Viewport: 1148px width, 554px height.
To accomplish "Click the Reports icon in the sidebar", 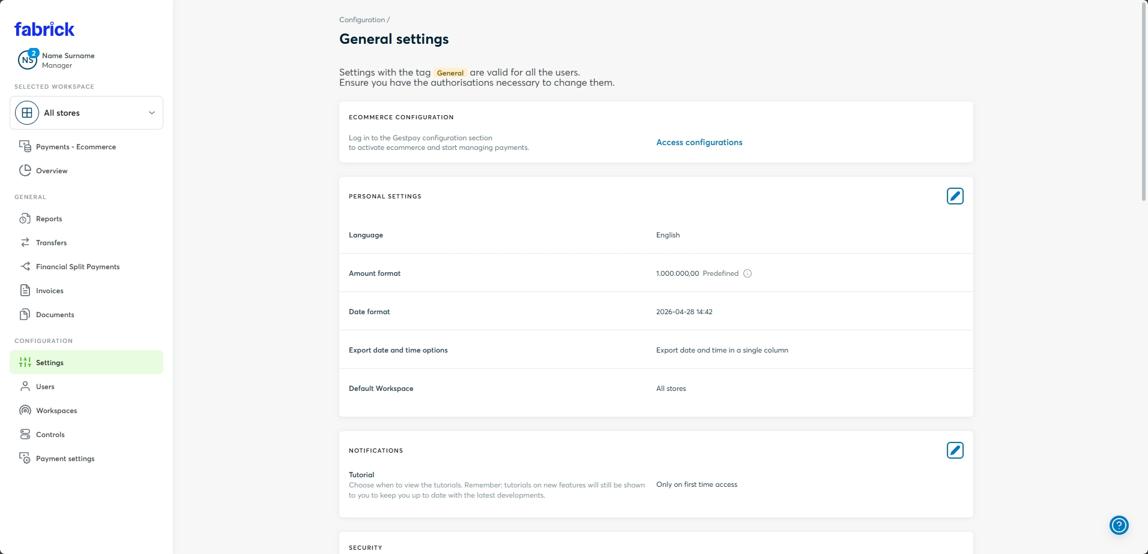I will (25, 218).
